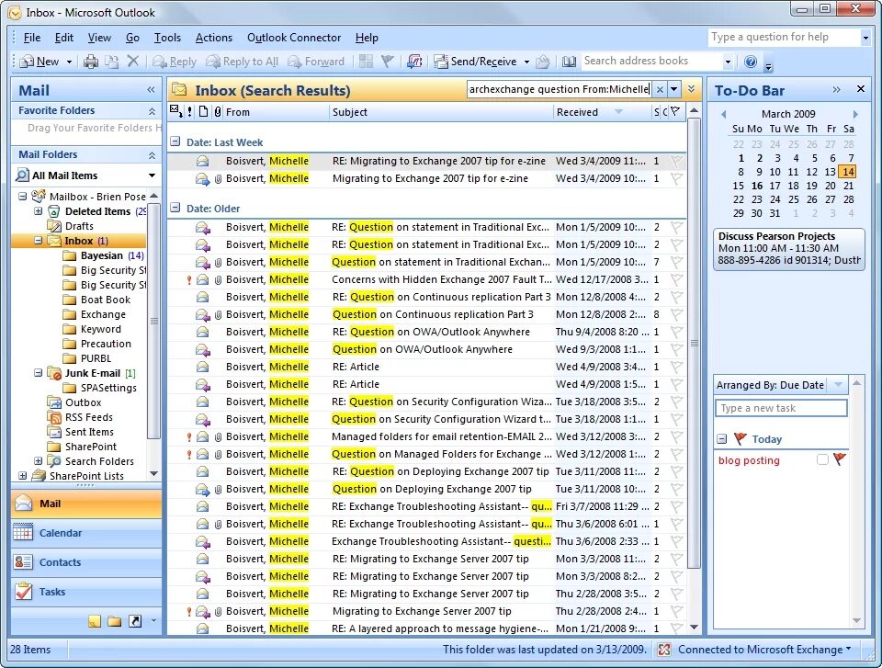The height and width of the screenshot is (668, 882).
Task: Open the File menu
Action: (31, 38)
